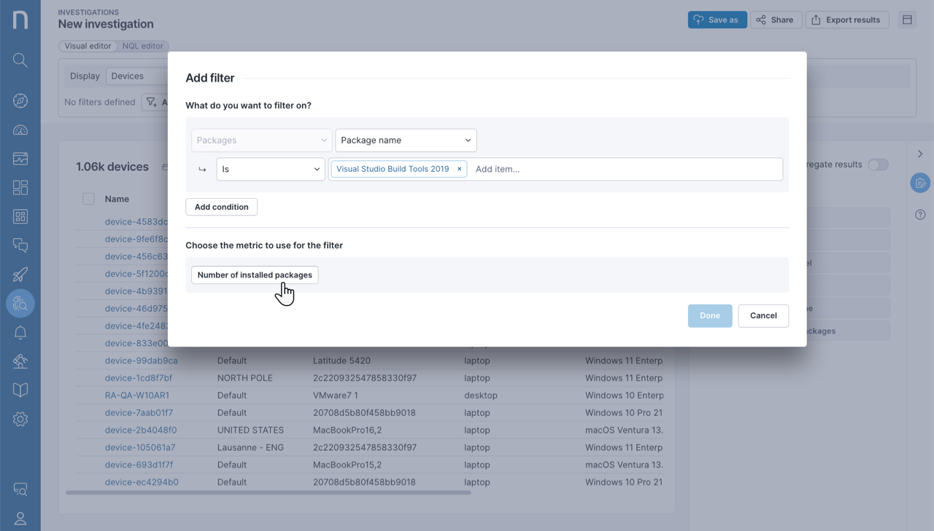Switch to the Visual editor tab
Screen dimensions: 934x531
(x=87, y=46)
